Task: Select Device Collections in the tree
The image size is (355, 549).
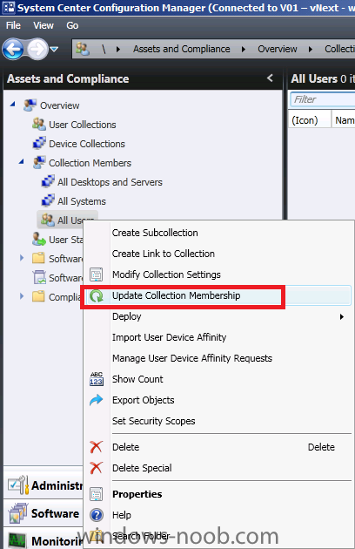Action: 87,144
